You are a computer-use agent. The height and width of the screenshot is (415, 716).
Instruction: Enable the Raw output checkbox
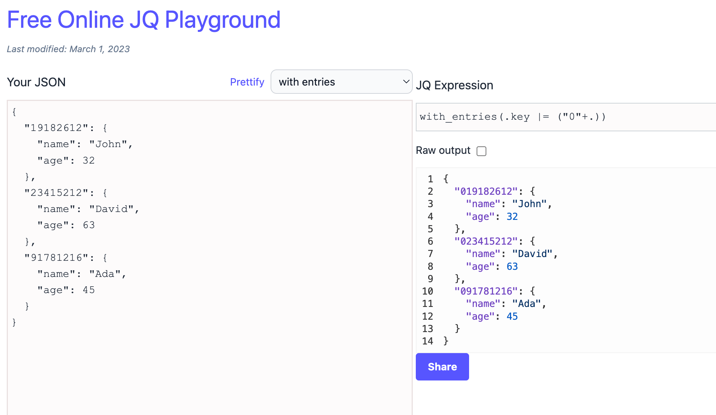coord(481,151)
